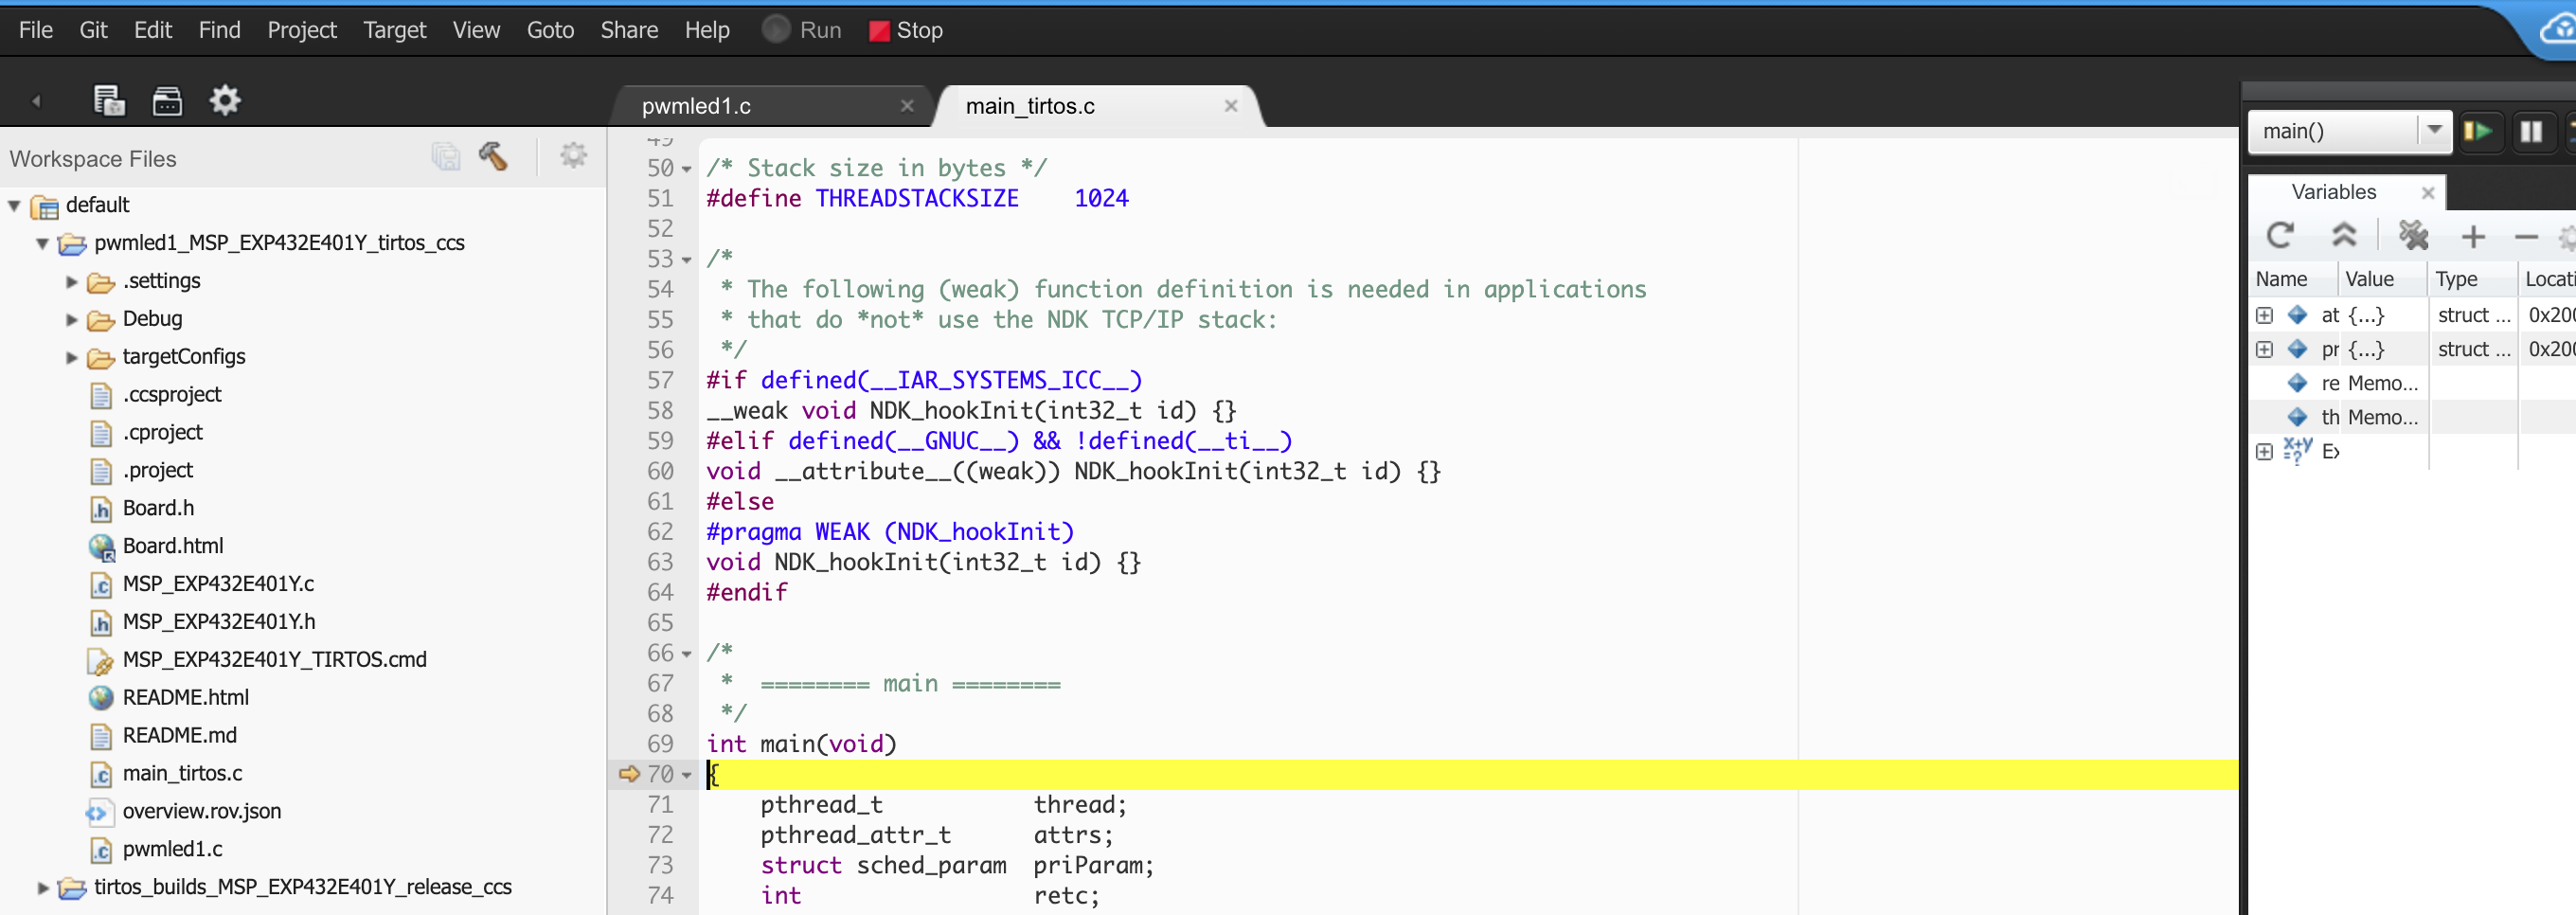
Task: Expand the .settings folder
Action: point(71,282)
